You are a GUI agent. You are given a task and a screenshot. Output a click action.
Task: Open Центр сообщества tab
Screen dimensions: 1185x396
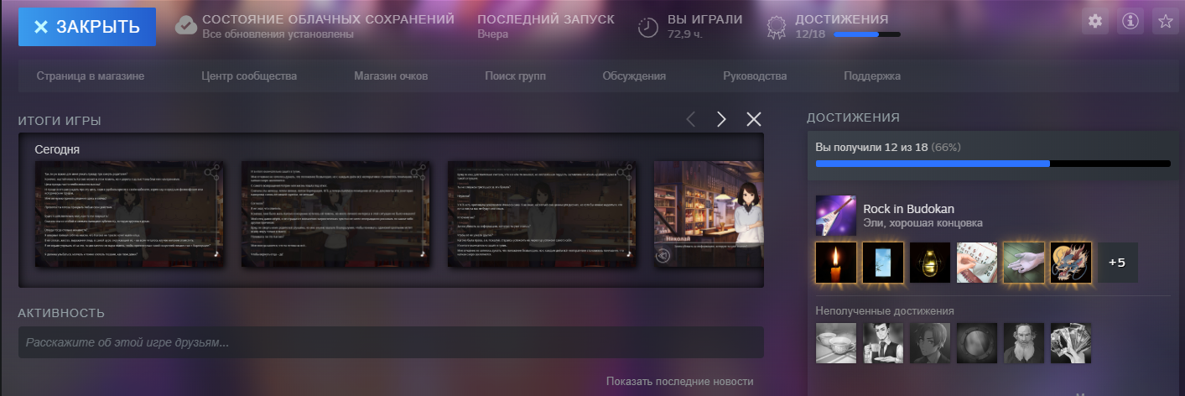pyautogui.click(x=249, y=76)
